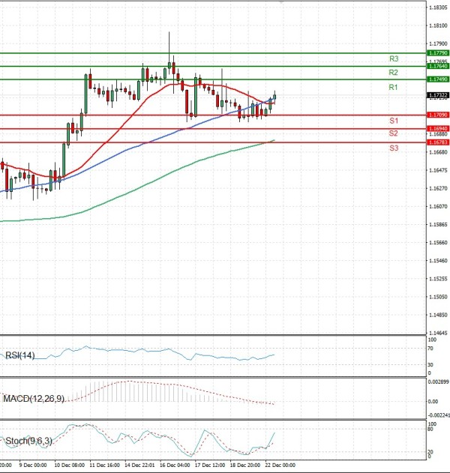
Task: Select the red 1.16940 price tag
Action: 438,129
